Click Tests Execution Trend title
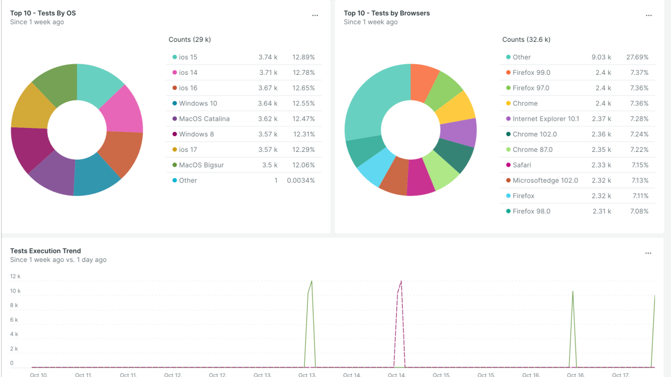 45,251
